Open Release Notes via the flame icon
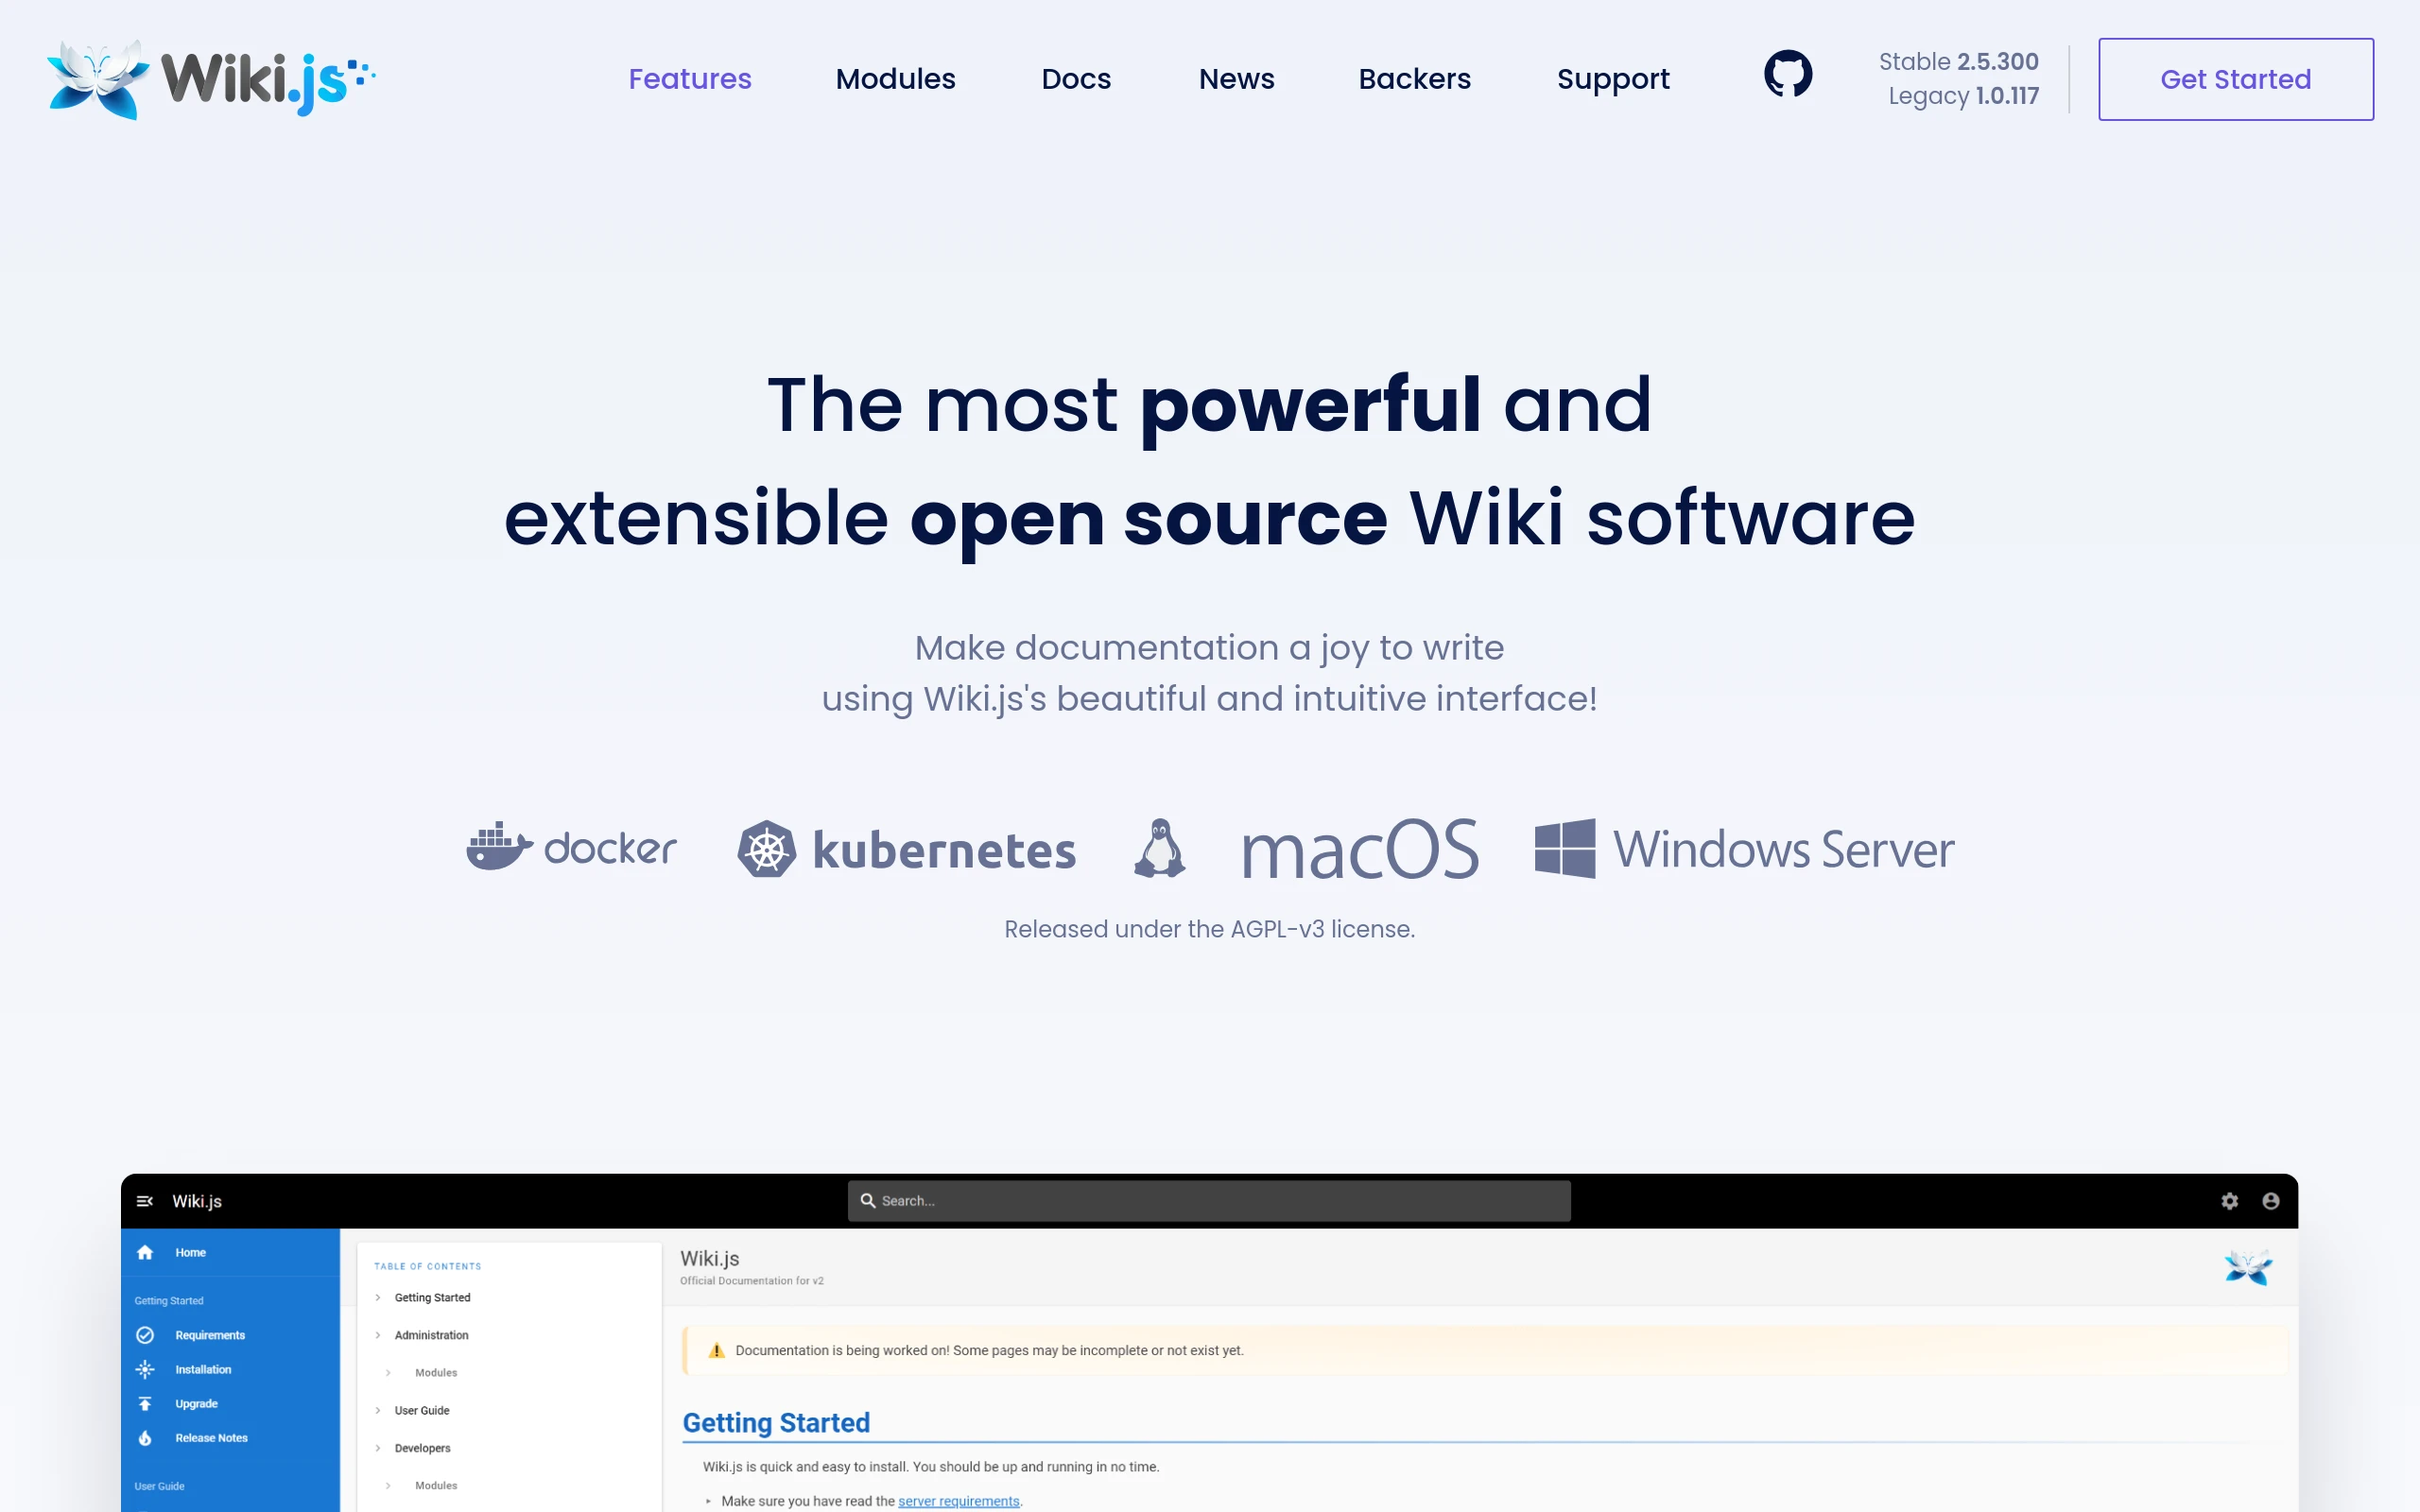 [x=146, y=1437]
